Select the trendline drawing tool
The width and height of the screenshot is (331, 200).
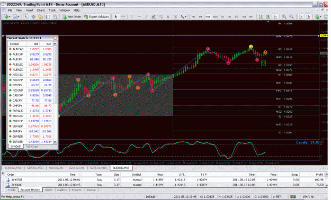click(146, 17)
